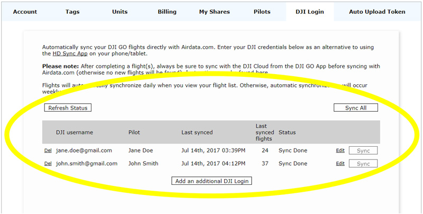Select the My Shares tab
Image resolution: width=423 pixels, height=214 pixels.
pos(214,11)
